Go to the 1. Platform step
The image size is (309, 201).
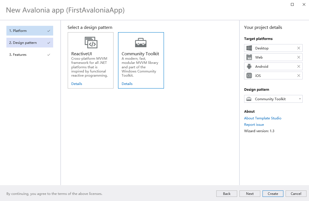(x=30, y=31)
